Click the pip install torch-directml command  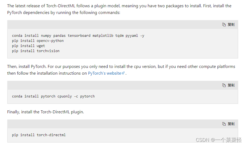coord(39,135)
